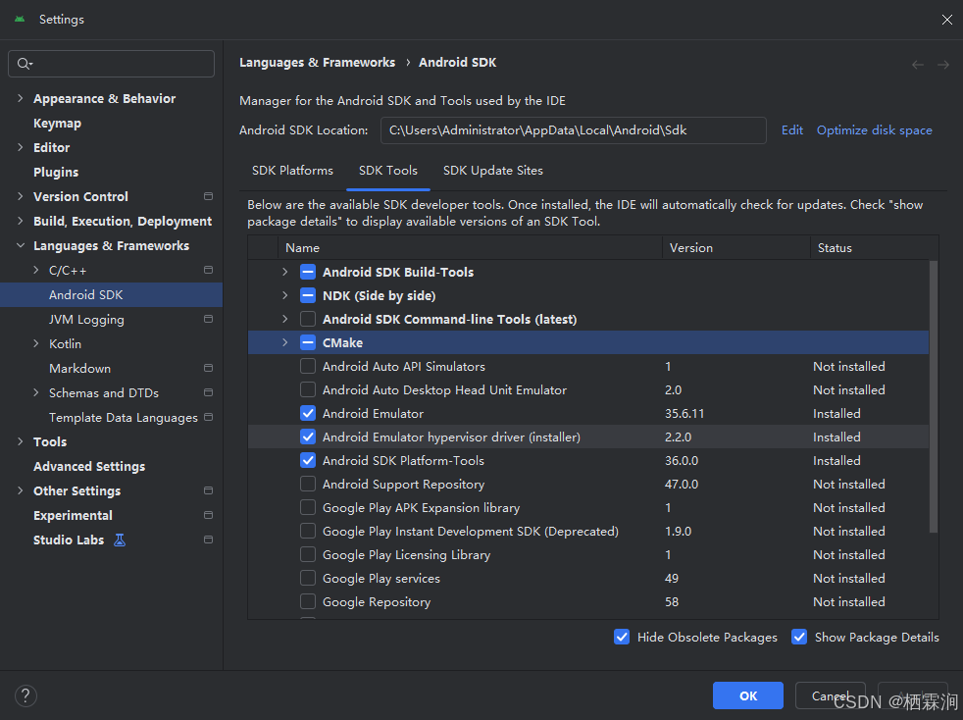Click the Cancel button
Viewport: 963px width, 720px height.
click(x=831, y=695)
